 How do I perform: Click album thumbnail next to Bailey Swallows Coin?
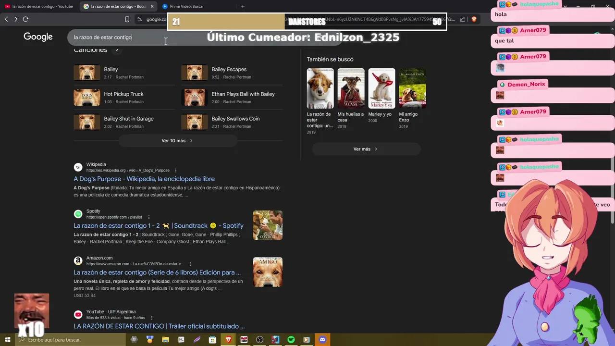[195, 122]
